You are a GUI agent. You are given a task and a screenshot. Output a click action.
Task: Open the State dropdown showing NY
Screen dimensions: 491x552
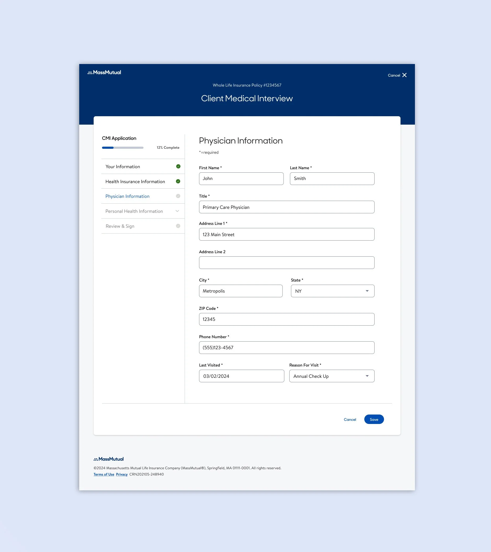tap(333, 291)
